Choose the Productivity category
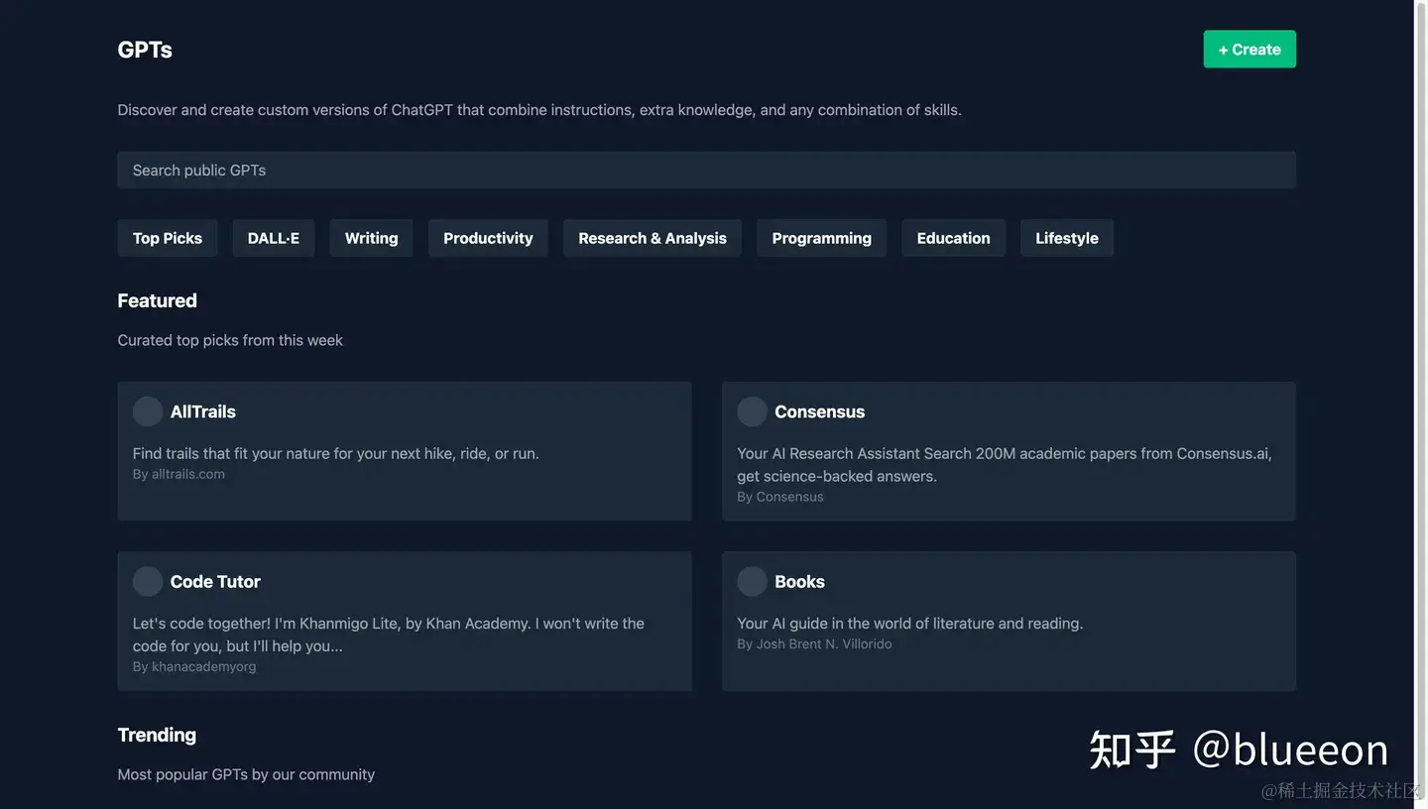 coord(488,238)
